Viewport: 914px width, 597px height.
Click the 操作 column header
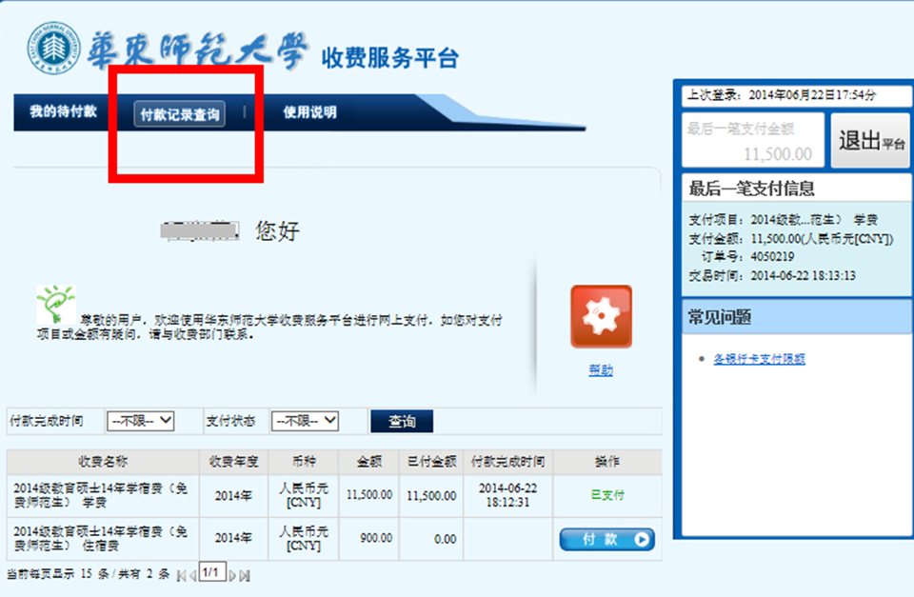tap(607, 462)
